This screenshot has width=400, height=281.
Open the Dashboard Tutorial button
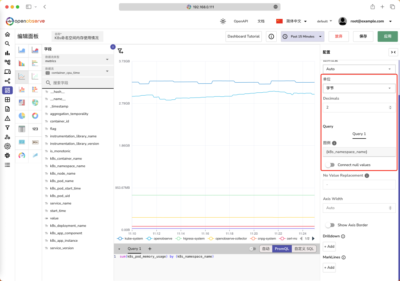(244, 36)
